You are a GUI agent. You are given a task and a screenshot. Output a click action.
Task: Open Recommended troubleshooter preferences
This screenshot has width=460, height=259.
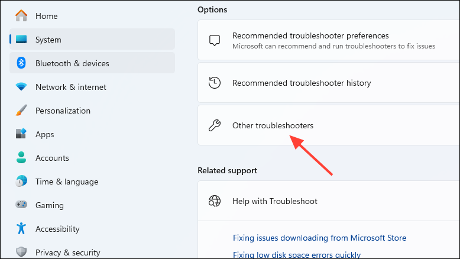click(x=329, y=40)
